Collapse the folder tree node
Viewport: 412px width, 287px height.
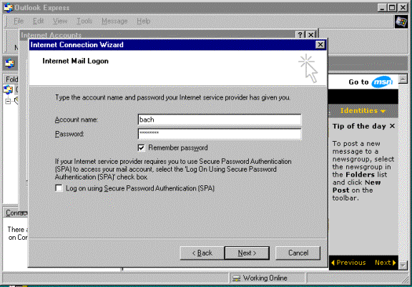tap(8, 101)
